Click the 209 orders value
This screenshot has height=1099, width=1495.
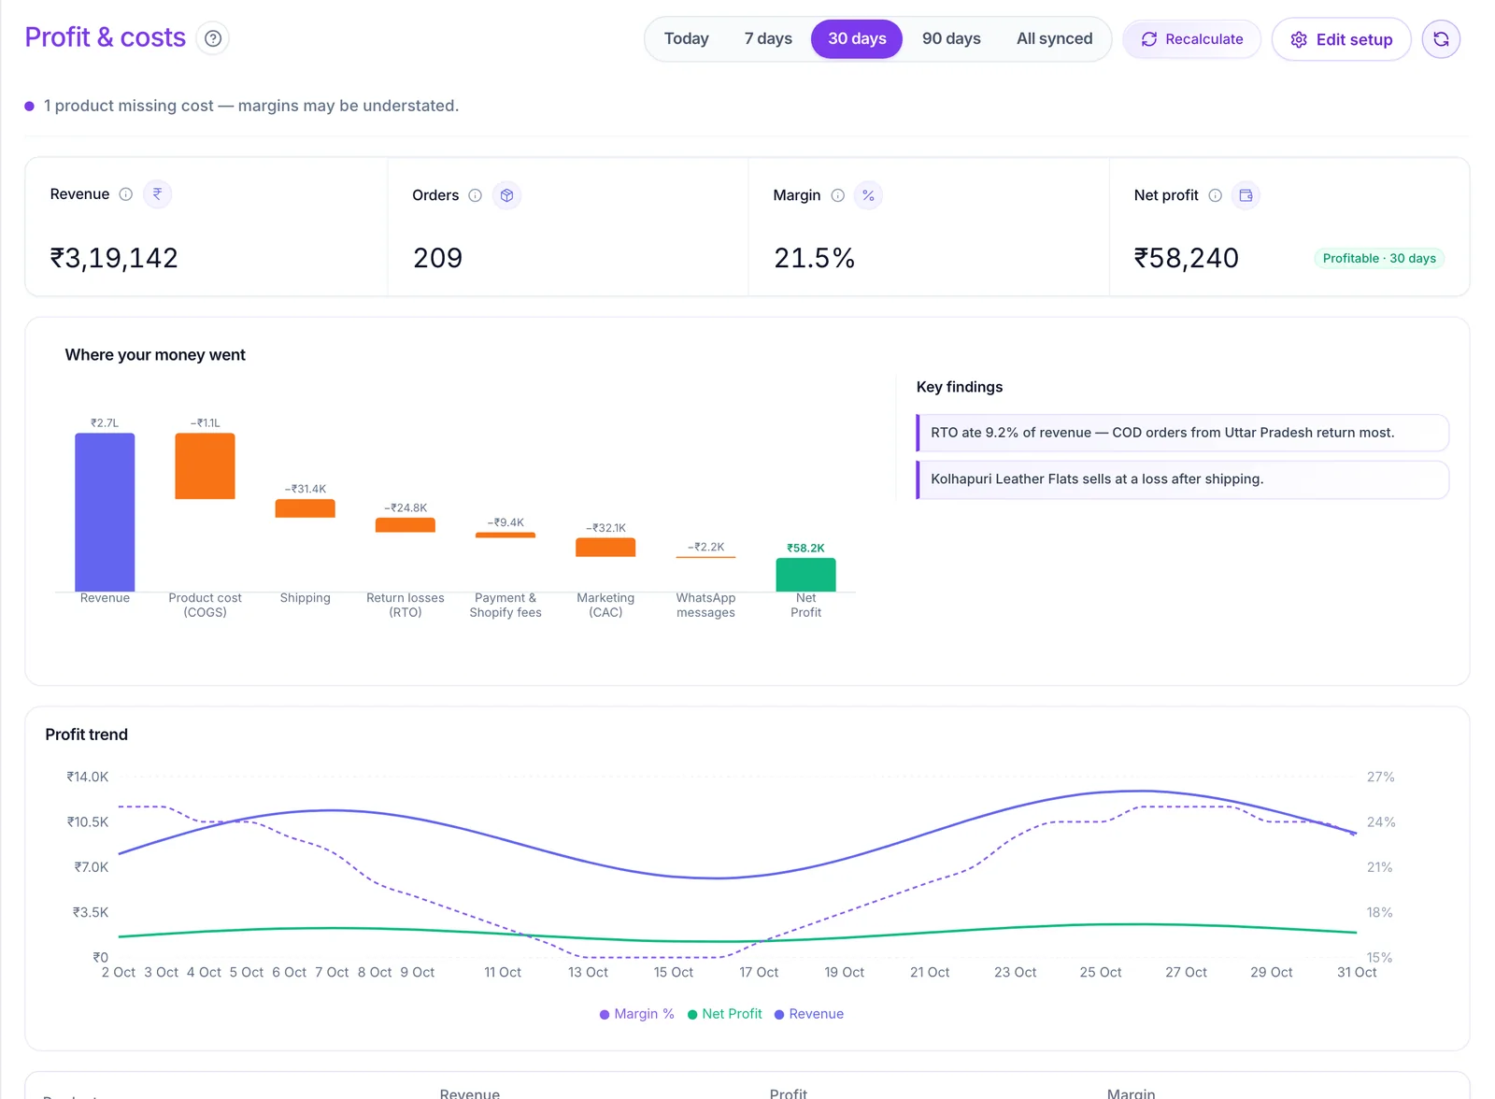click(437, 258)
